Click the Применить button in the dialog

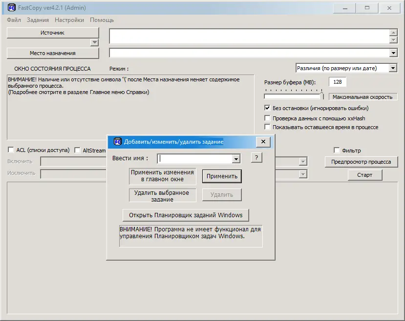pos(222,176)
